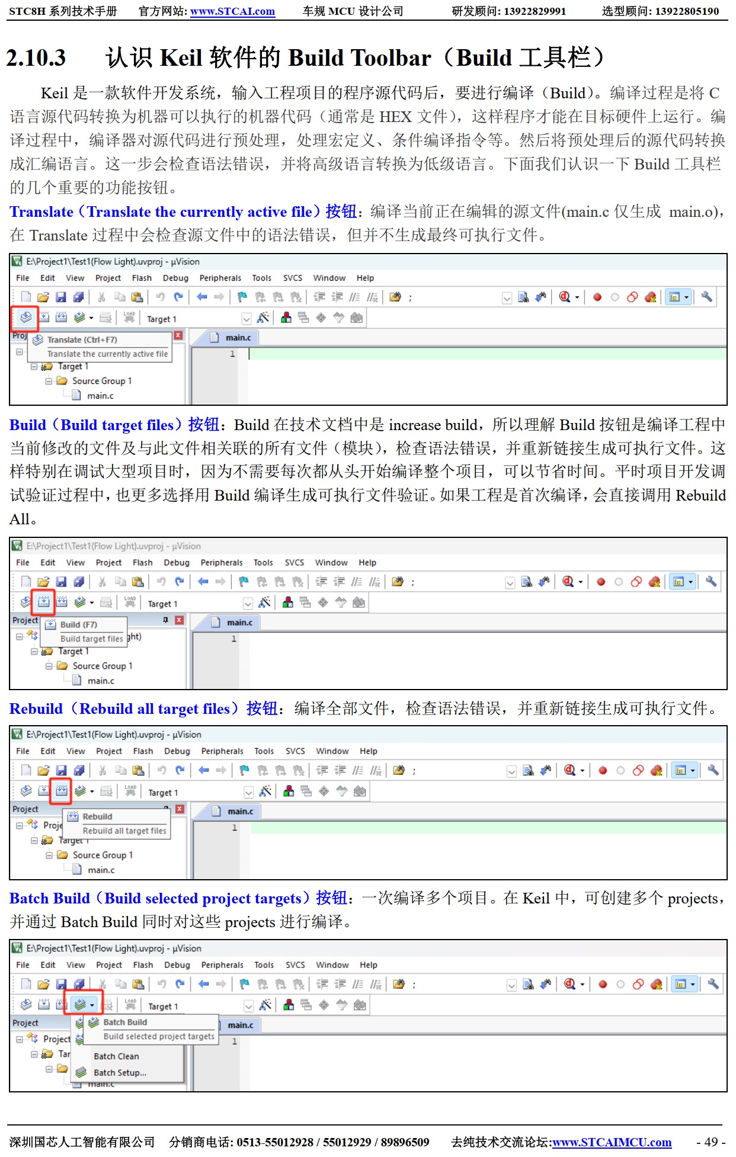This screenshot has width=736, height=1157.
Task: Open Help menu in the Build (F7) screenshot
Action: click(367, 563)
